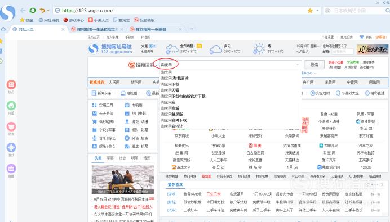Screen dimensions: 390x222
Task: Open 新闻头条 category
Action: point(101,93)
